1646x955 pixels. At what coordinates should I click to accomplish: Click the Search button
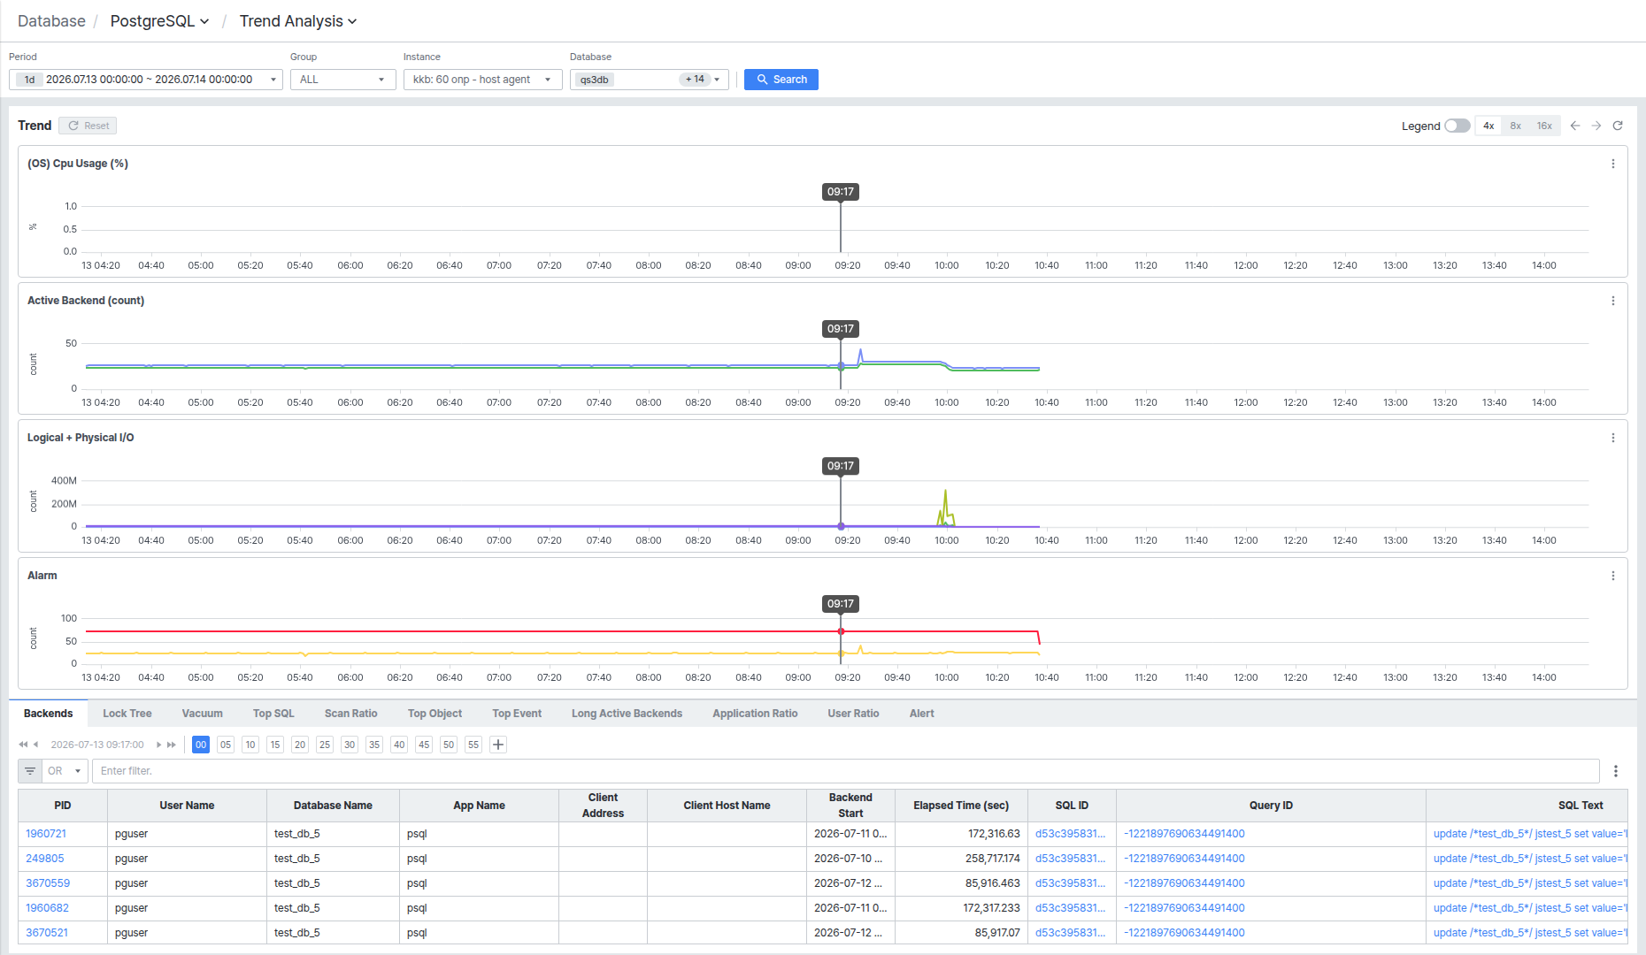point(781,80)
